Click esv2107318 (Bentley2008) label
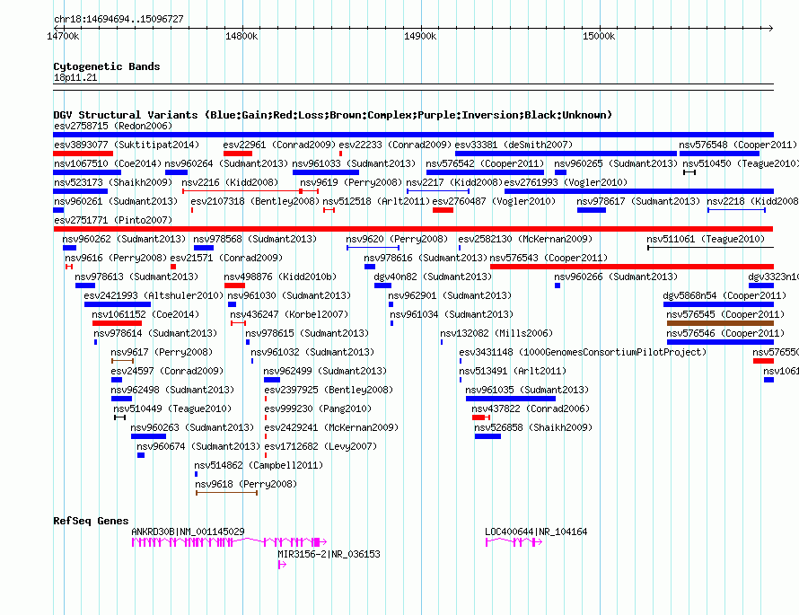Image resolution: width=799 pixels, height=615 pixels. [255, 201]
